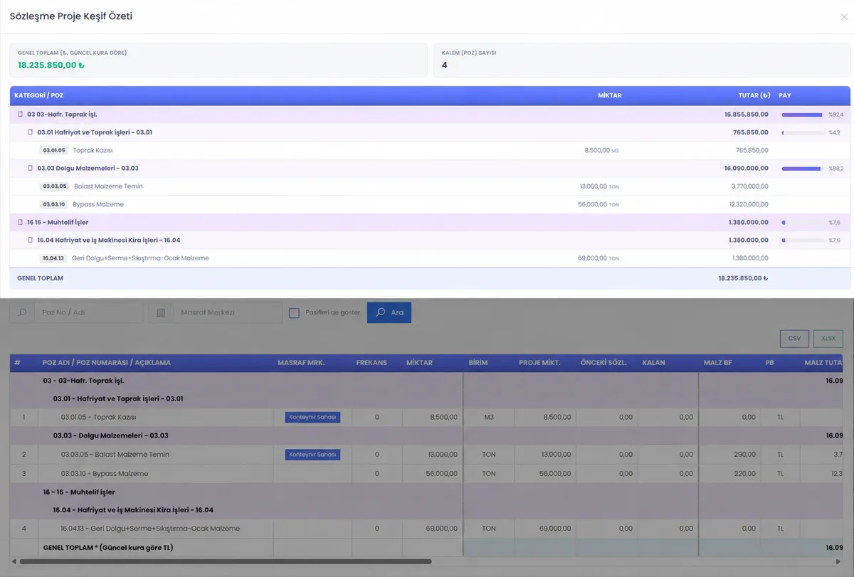Click the Ara search button

click(389, 312)
